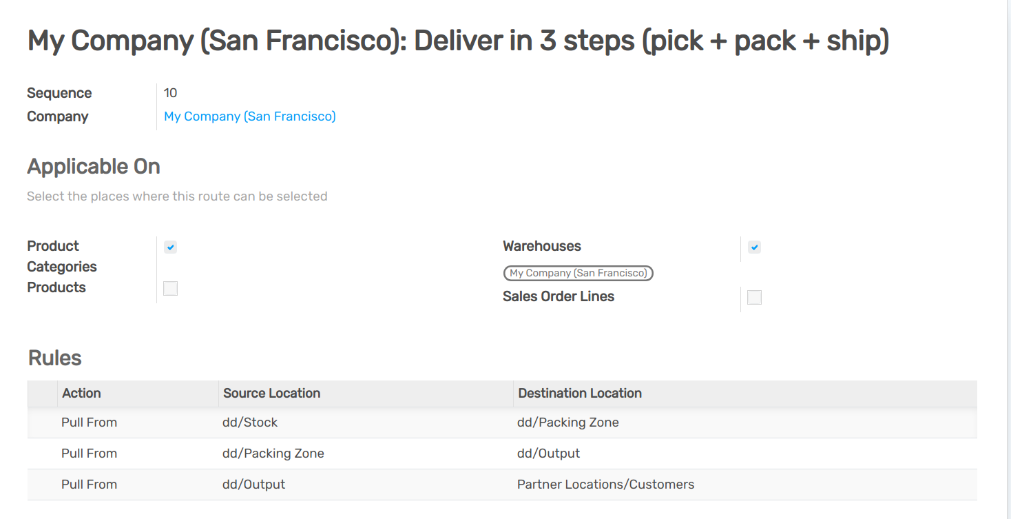Viewport: 1011px width, 519px height.
Task: Open the Company link My Company (San Francisco)
Action: [x=249, y=116]
